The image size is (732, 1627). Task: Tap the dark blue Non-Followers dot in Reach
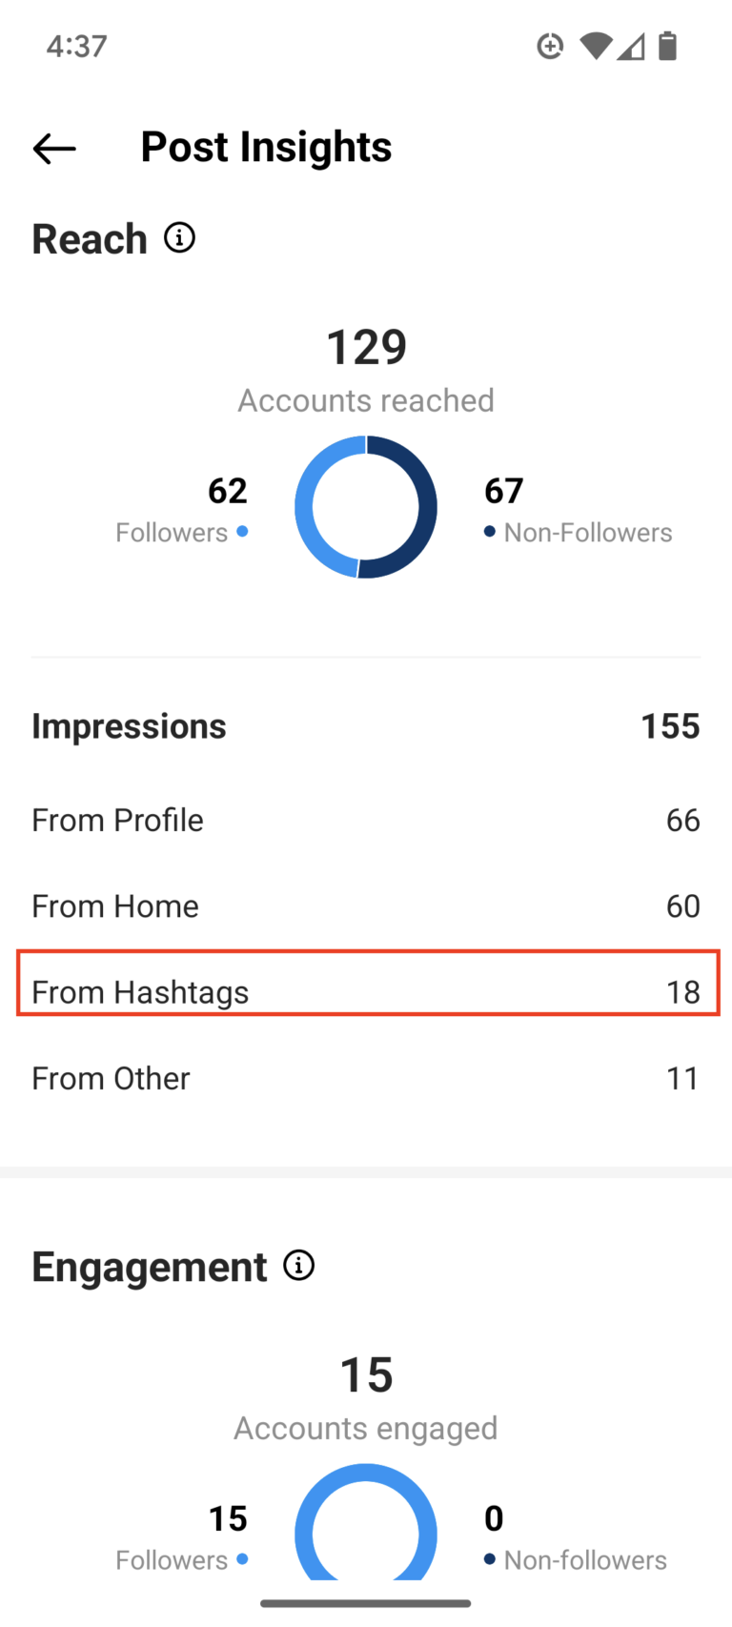pos(490,532)
